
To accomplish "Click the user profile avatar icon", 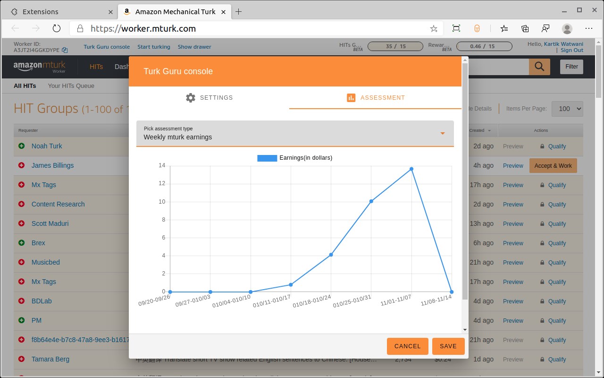I will [567, 28].
